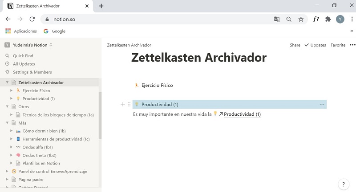Viewport: 356px width, 192px height.
Task: Click Share in the top bar
Action: [x=295, y=45]
